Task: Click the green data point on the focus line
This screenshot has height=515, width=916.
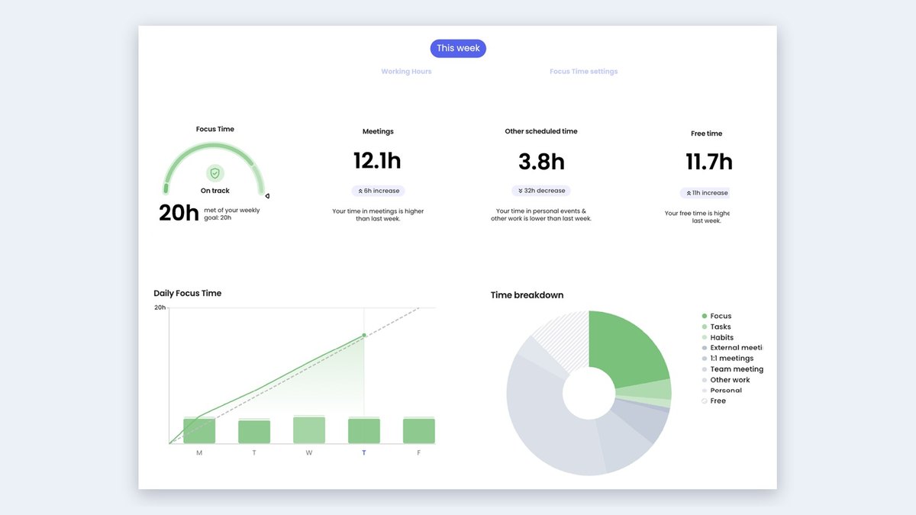Action: [x=364, y=335]
